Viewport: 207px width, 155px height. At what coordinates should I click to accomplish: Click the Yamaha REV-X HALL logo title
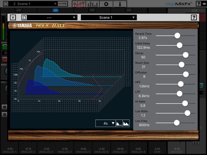click(x=39, y=26)
